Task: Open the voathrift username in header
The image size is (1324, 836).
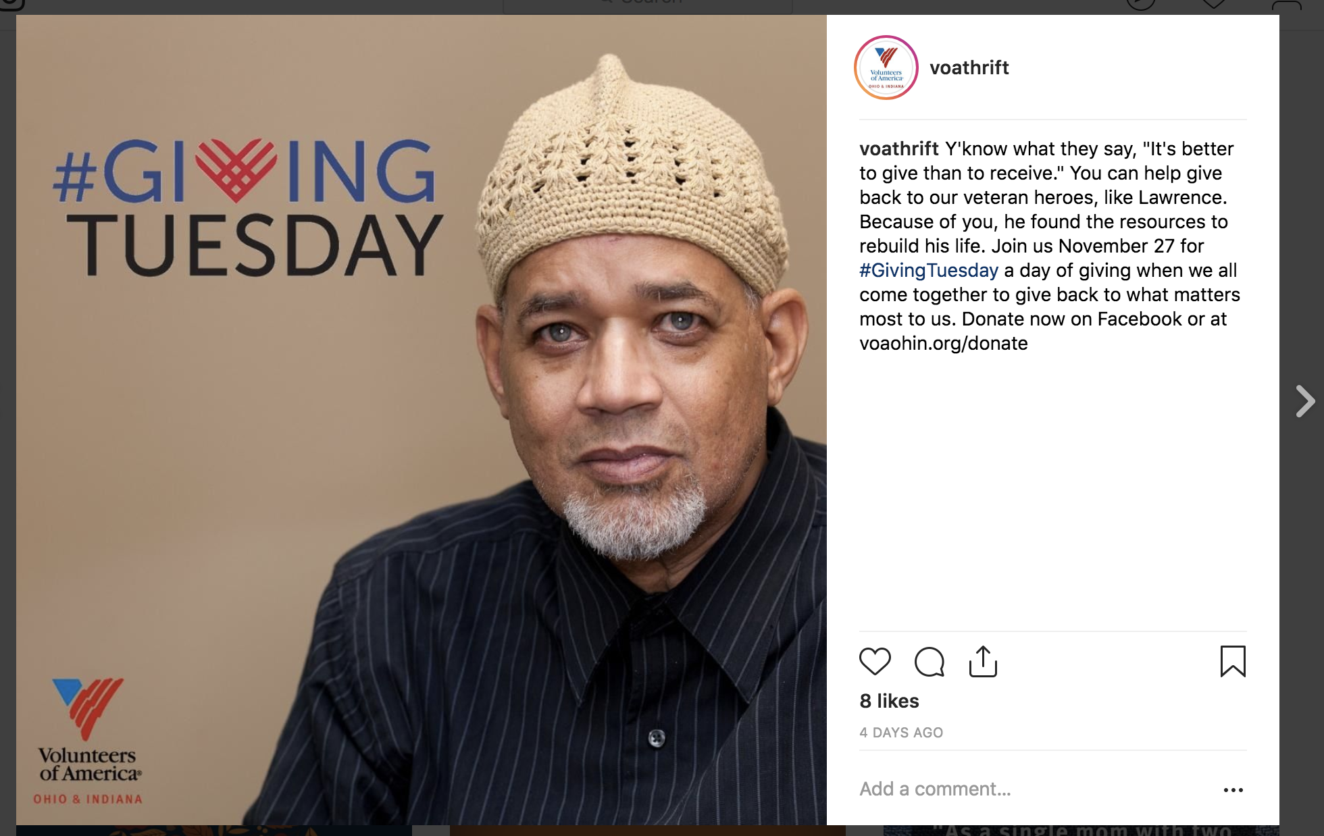Action: pos(969,68)
